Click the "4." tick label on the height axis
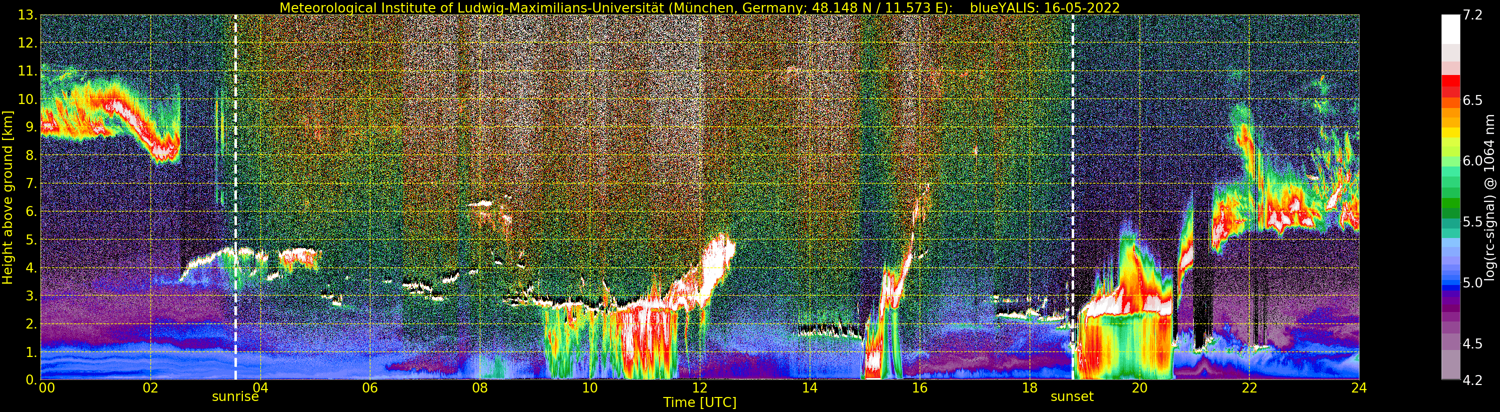This screenshot has width=1500, height=412. [x=31, y=267]
